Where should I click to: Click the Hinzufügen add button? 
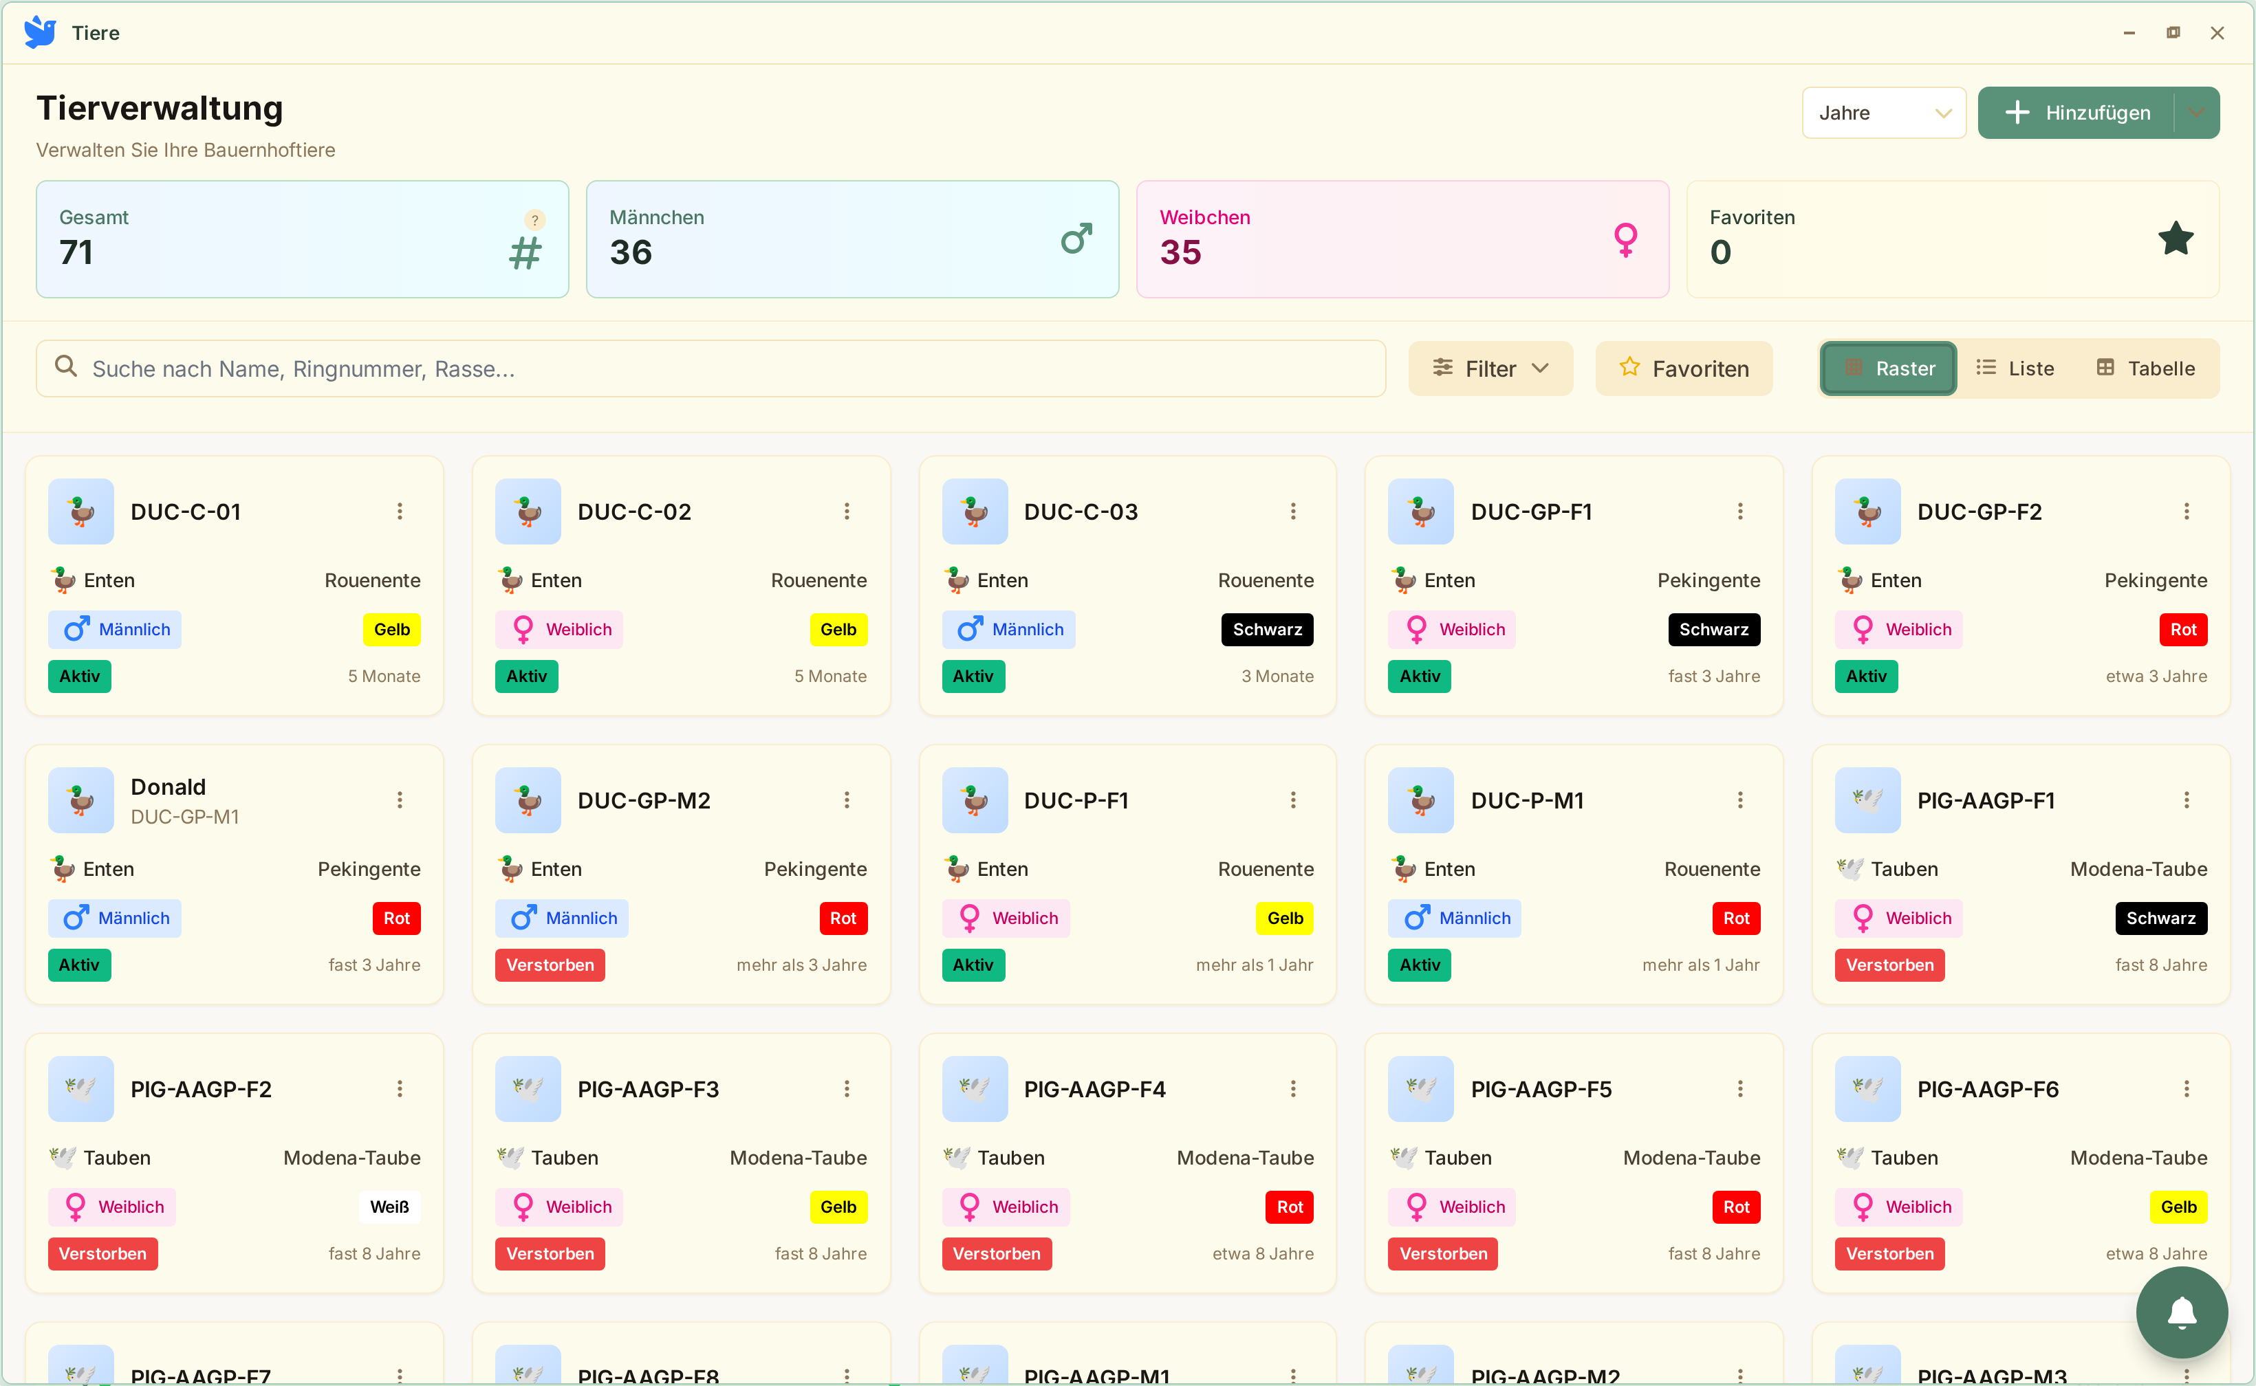click(x=2076, y=113)
